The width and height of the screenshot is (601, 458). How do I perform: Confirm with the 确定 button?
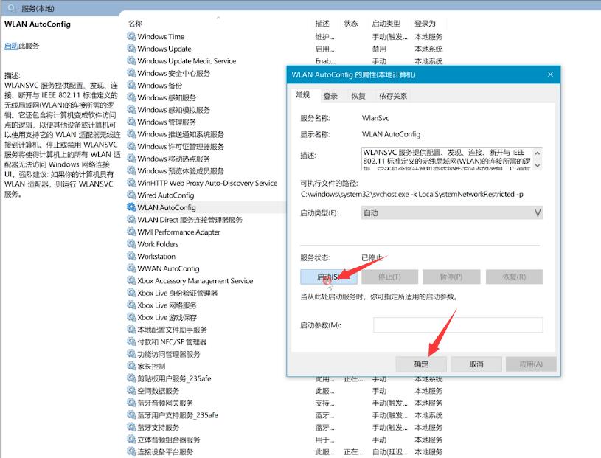(x=421, y=364)
